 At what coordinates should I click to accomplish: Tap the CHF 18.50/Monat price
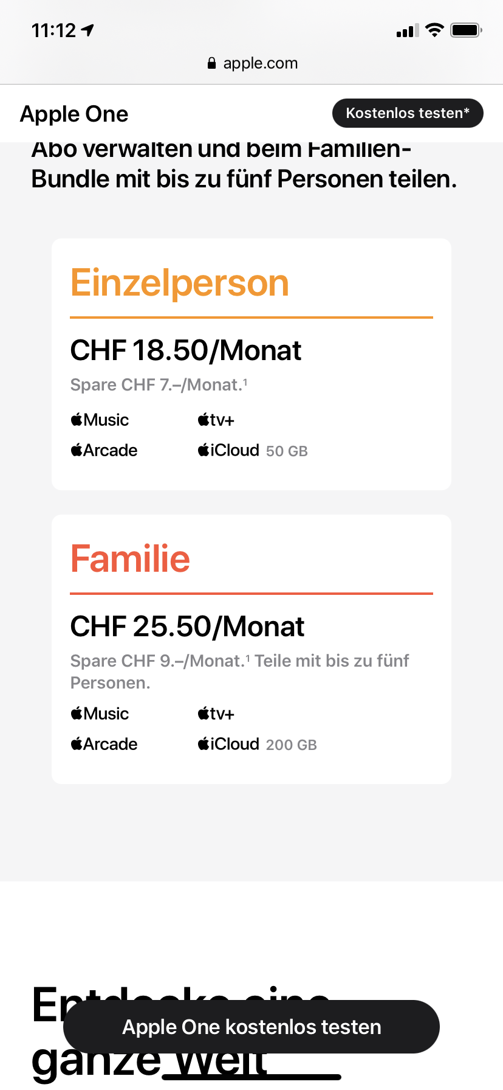pos(186,350)
